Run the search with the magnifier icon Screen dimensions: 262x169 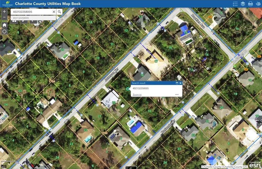(59, 12)
